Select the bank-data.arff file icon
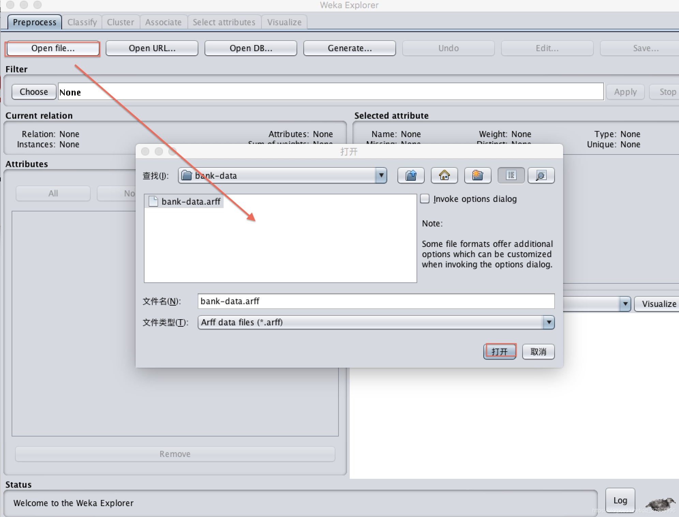 pyautogui.click(x=153, y=202)
